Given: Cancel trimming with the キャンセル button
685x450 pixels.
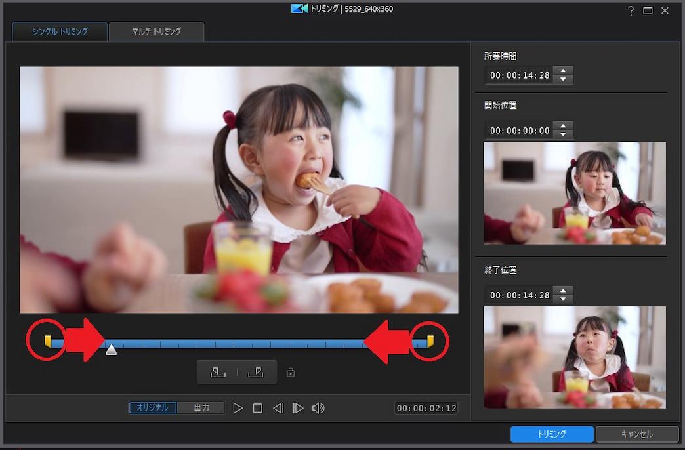Looking at the screenshot, I should click(636, 434).
